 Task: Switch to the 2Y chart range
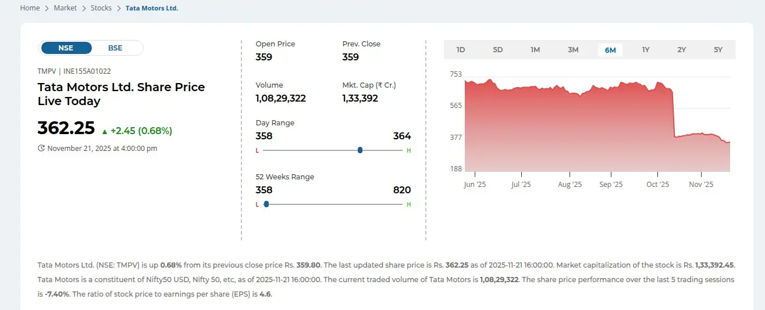pyautogui.click(x=682, y=50)
